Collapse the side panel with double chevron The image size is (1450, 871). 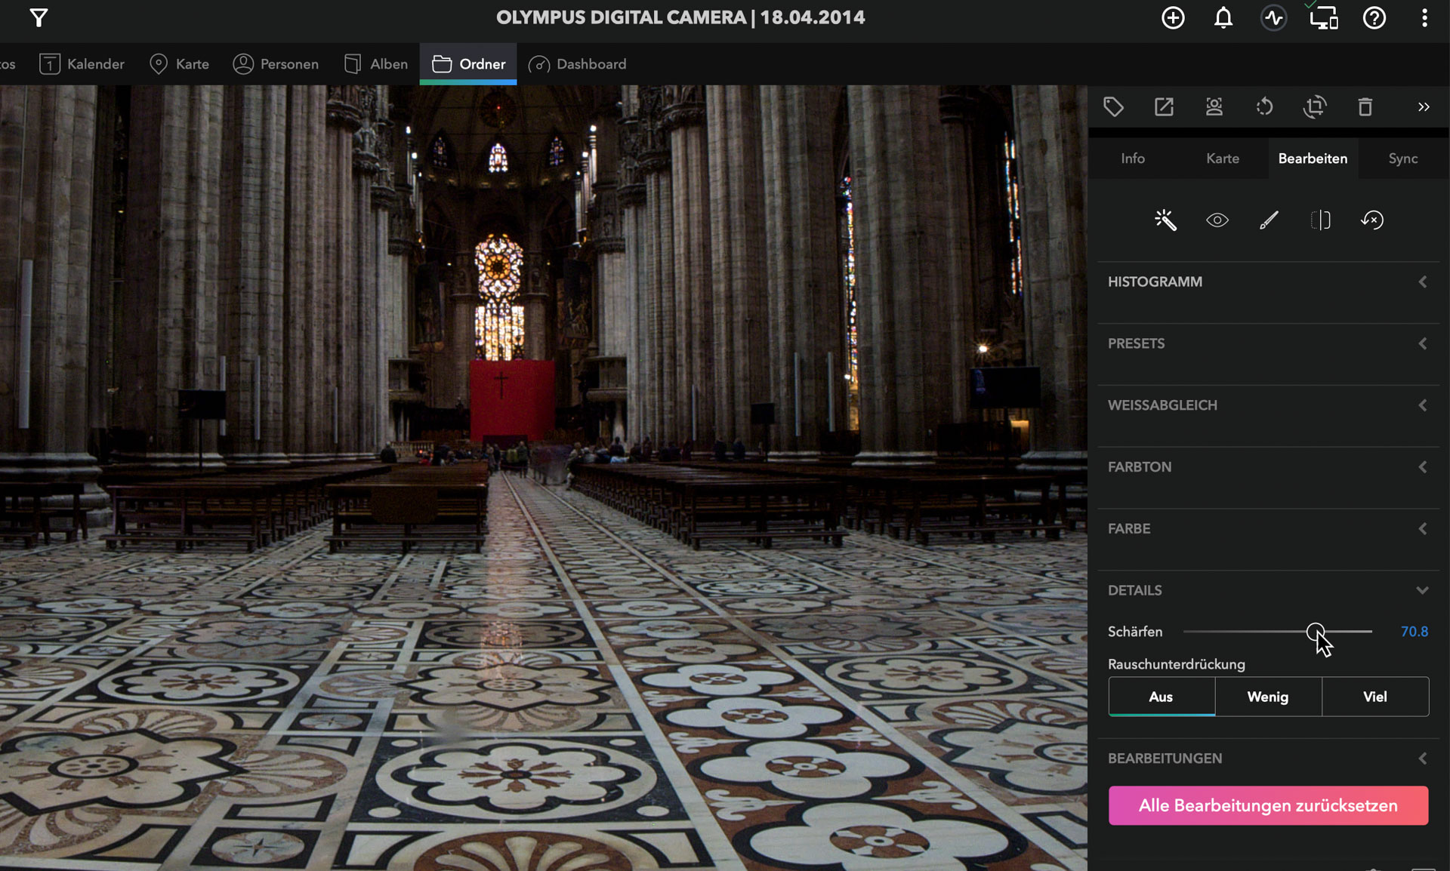point(1424,107)
